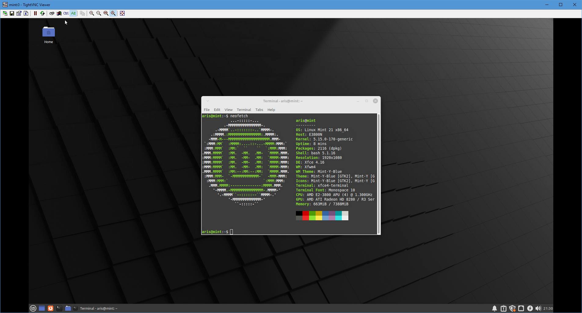The height and width of the screenshot is (313, 582).
Task: Pause the remote session
Action: tap(35, 13)
